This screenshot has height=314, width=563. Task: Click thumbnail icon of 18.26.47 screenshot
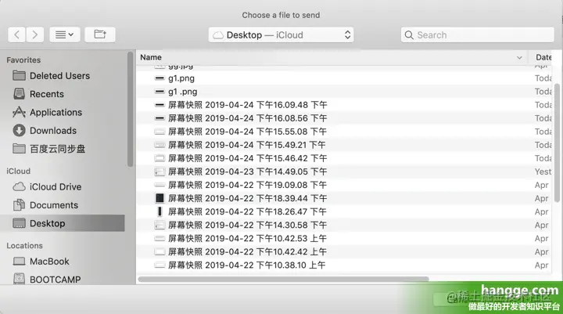click(x=160, y=211)
